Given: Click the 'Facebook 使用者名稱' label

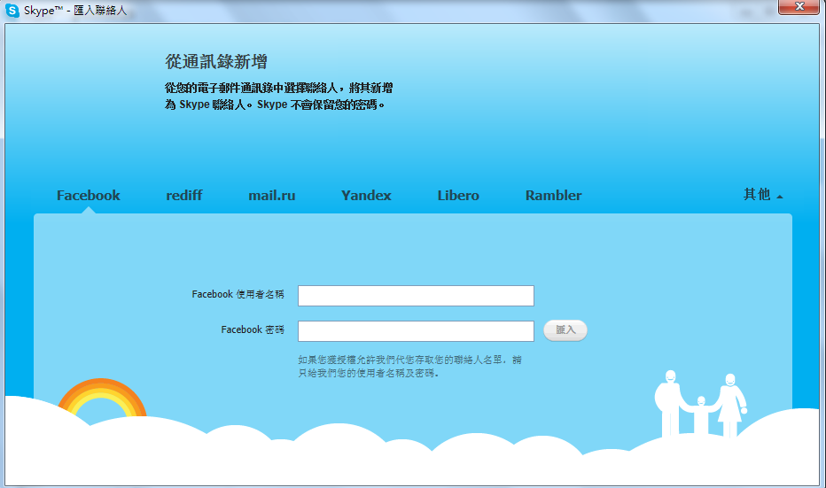Looking at the screenshot, I should (x=238, y=294).
